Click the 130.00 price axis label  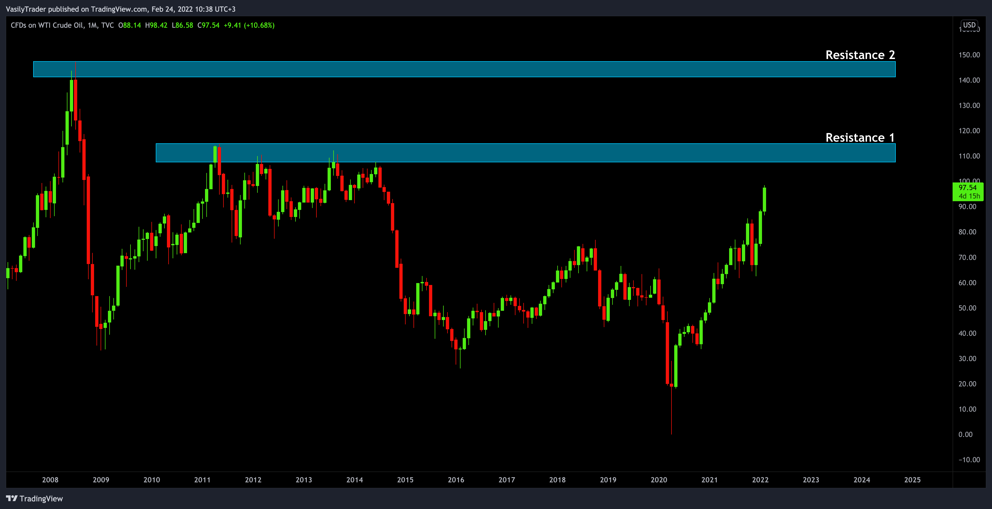(x=969, y=105)
